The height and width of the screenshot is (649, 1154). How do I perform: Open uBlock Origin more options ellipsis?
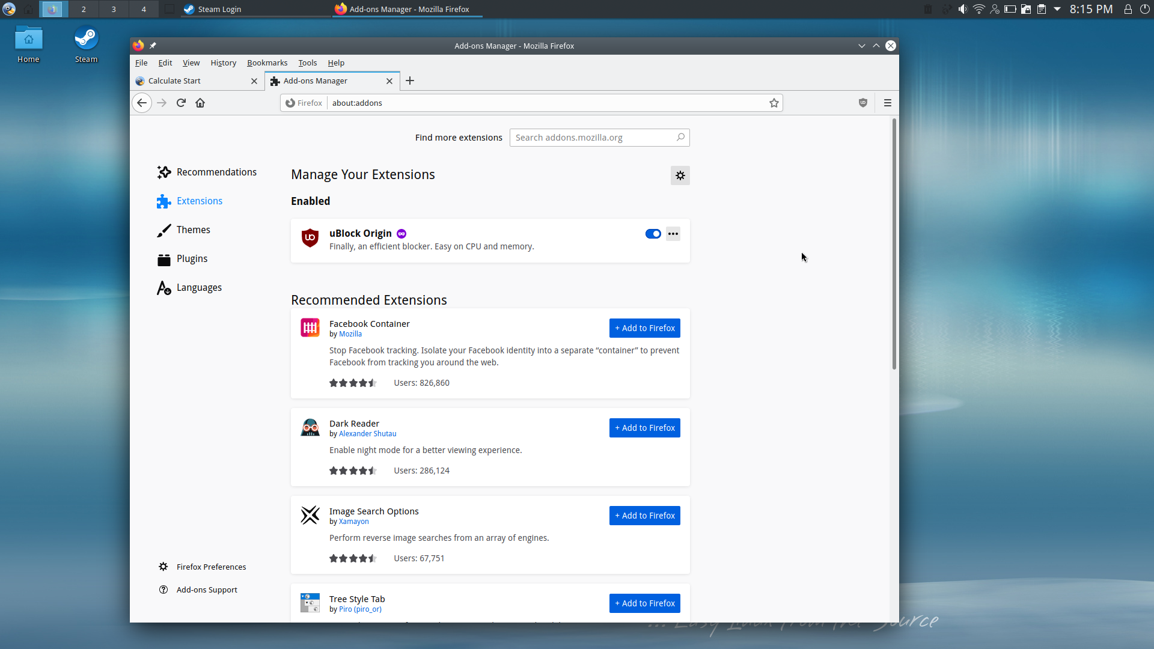[x=673, y=234]
